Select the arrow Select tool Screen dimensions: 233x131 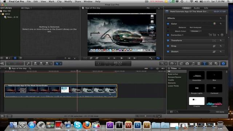(57, 64)
